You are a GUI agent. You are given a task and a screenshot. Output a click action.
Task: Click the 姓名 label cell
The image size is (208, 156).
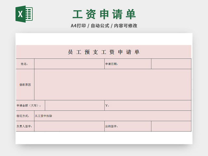(25, 64)
